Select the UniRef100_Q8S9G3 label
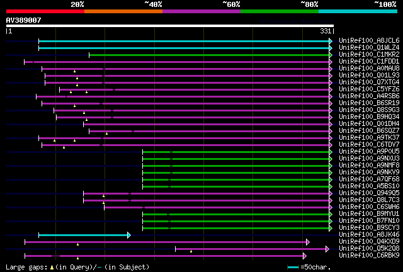This screenshot has height=272, width=403. point(369,110)
